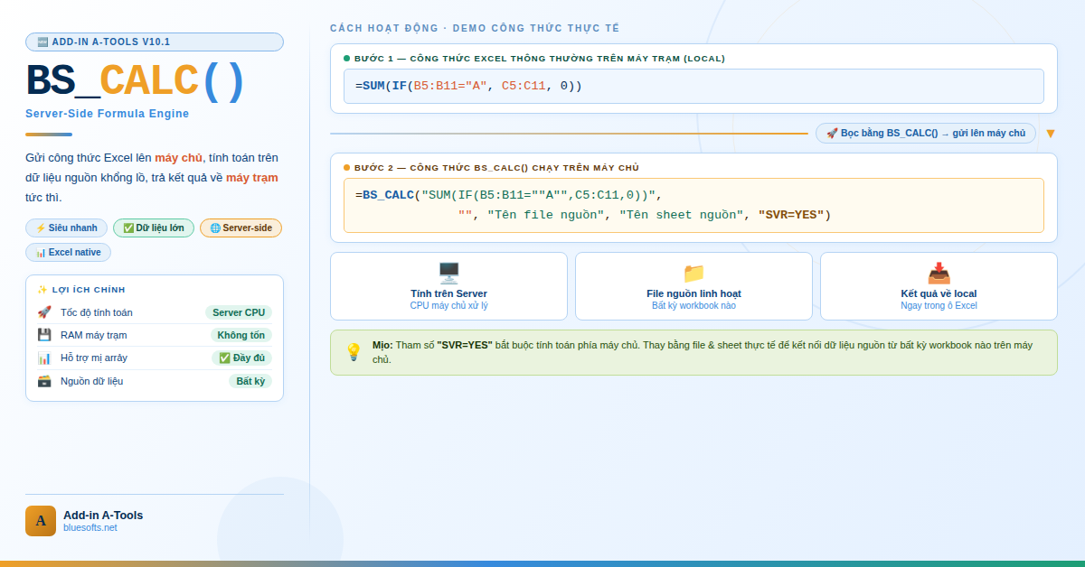1085x567 pixels.
Task: Select the Server-side tag
Action: 241,228
